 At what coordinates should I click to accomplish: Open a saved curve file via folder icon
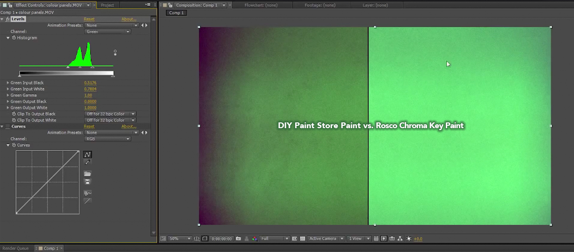click(88, 174)
